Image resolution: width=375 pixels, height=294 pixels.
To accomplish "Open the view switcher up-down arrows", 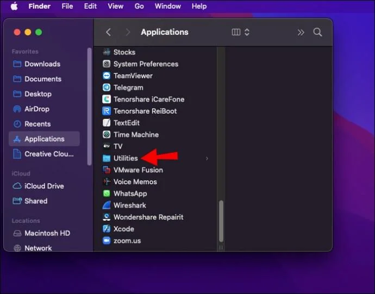I will [247, 32].
